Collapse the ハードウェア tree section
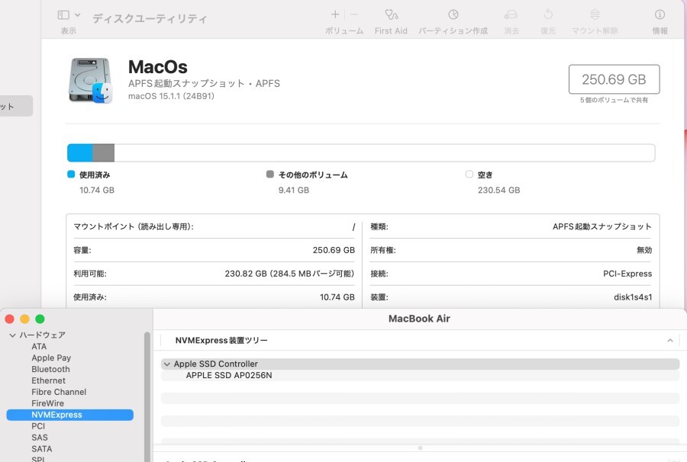The height and width of the screenshot is (462, 687). click(x=12, y=335)
